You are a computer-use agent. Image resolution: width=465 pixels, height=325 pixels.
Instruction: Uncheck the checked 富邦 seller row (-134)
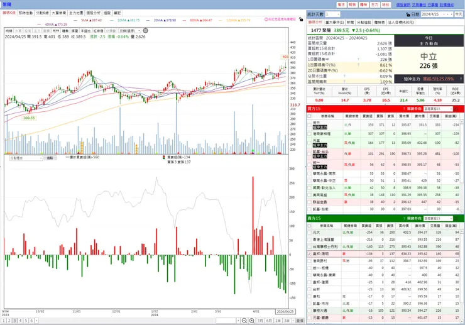309,254
